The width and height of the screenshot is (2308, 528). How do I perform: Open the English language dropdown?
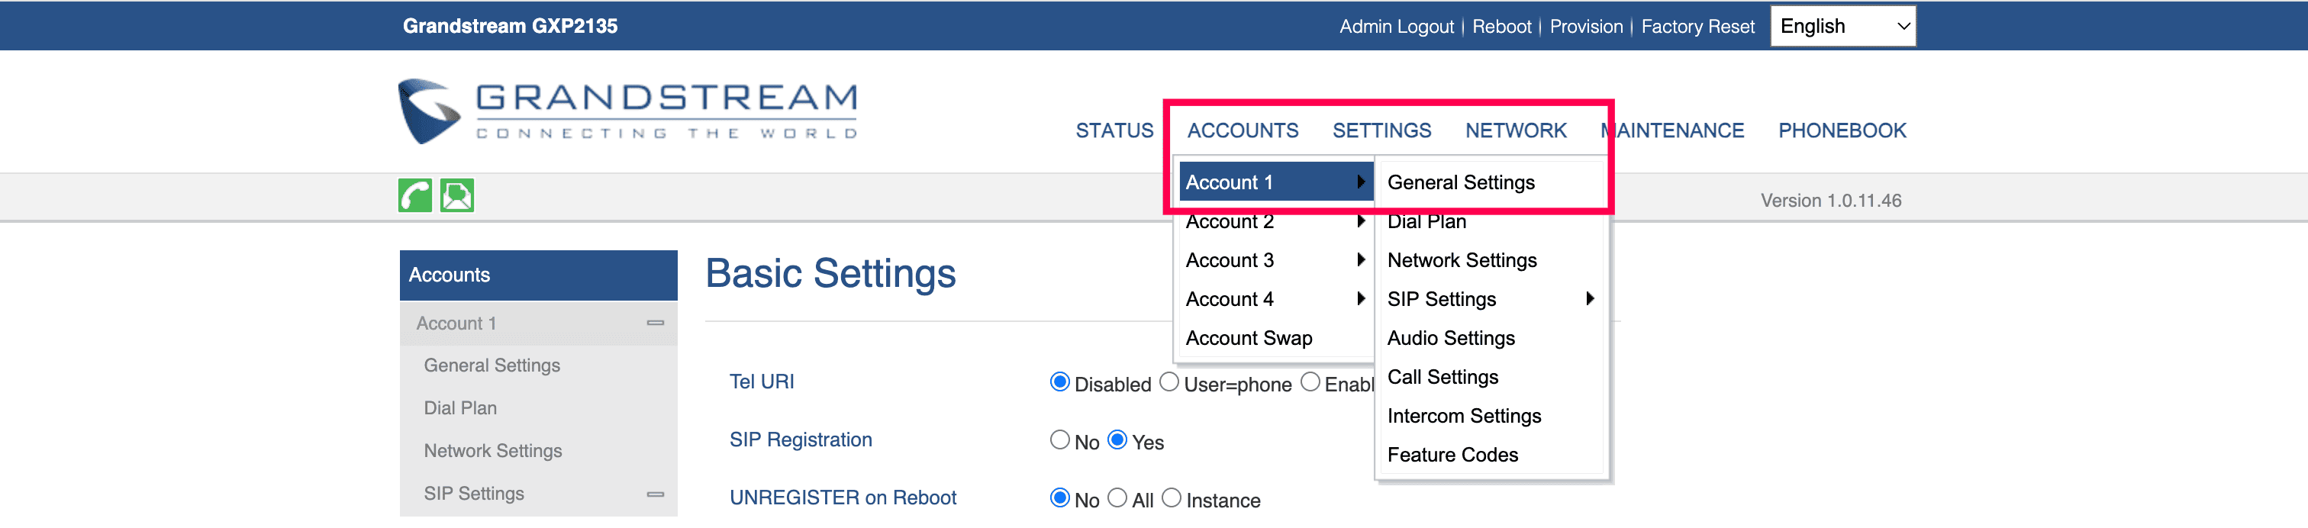click(x=1842, y=26)
